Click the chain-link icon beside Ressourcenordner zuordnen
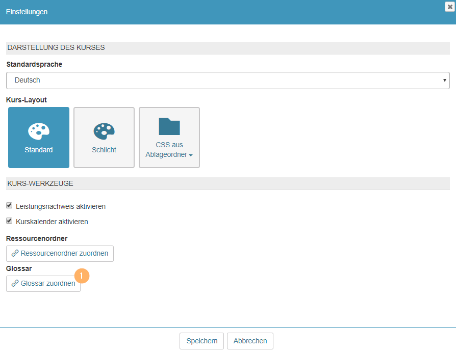 15,254
